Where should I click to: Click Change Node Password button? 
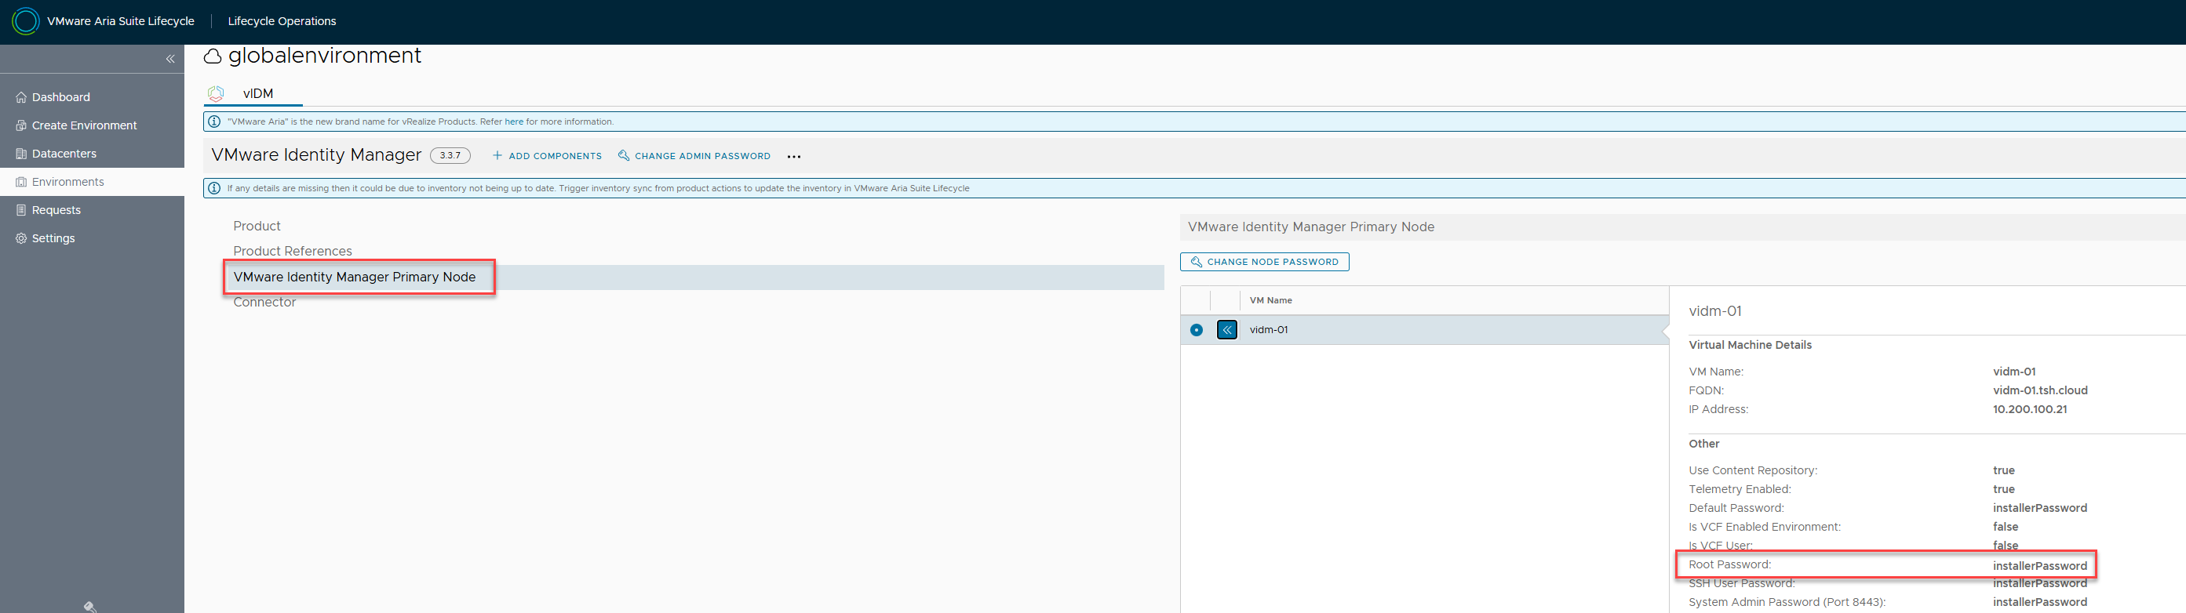[1263, 262]
